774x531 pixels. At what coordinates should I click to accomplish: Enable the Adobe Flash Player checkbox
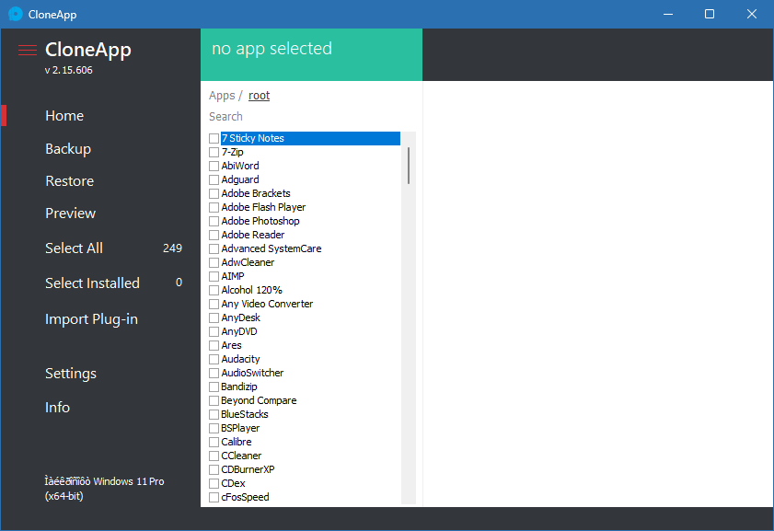tap(214, 207)
